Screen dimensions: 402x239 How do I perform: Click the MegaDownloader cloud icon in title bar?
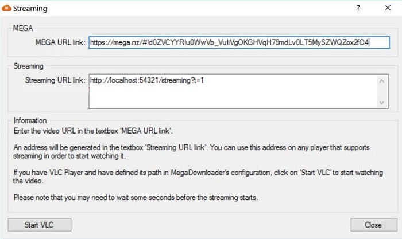tap(6, 8)
